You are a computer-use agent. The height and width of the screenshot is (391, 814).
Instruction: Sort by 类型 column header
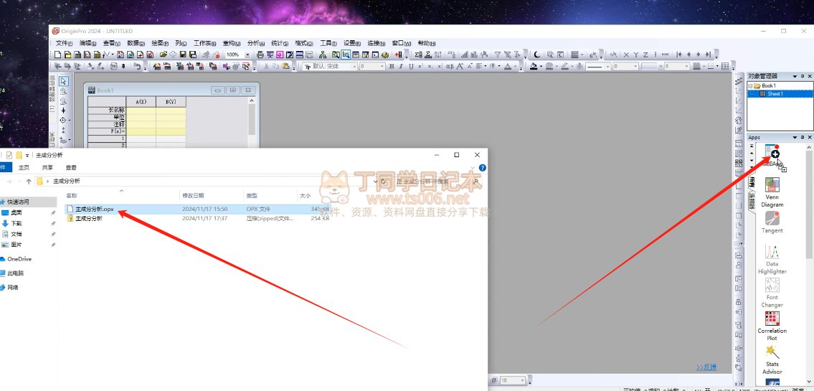(252, 196)
